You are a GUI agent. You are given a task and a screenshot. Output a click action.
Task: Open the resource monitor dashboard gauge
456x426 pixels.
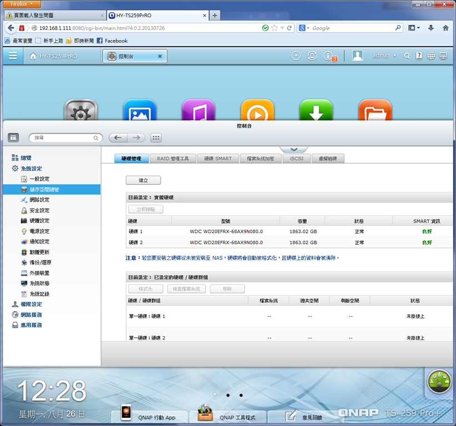coord(439,381)
